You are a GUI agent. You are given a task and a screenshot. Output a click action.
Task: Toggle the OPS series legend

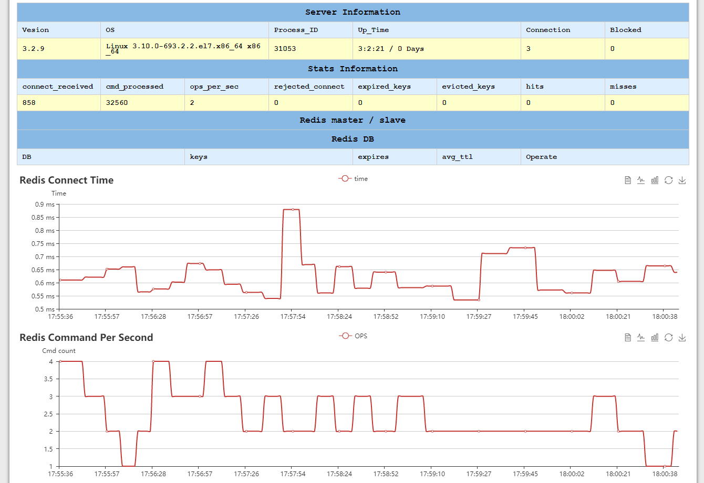click(x=353, y=336)
